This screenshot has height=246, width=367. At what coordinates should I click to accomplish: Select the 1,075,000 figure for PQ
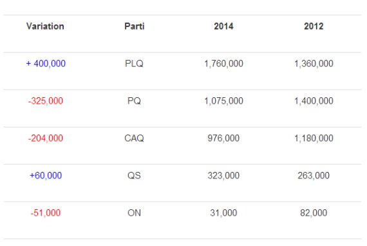(x=224, y=101)
